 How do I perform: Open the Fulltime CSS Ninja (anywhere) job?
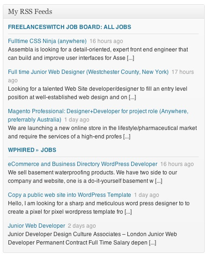(47, 41)
